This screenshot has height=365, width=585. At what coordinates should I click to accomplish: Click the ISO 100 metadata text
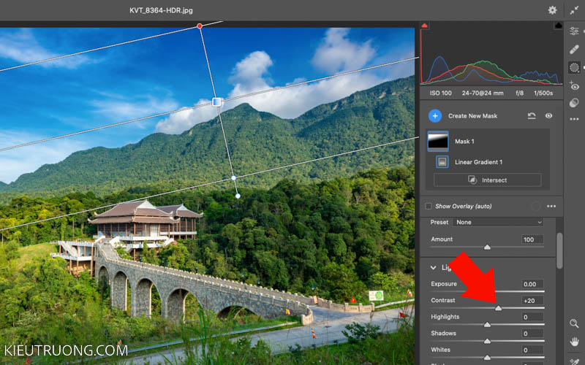coord(441,93)
